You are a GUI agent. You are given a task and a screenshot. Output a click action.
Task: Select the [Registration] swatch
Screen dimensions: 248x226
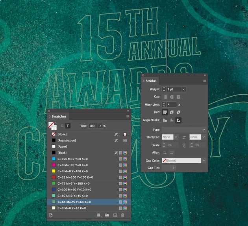tap(89, 140)
